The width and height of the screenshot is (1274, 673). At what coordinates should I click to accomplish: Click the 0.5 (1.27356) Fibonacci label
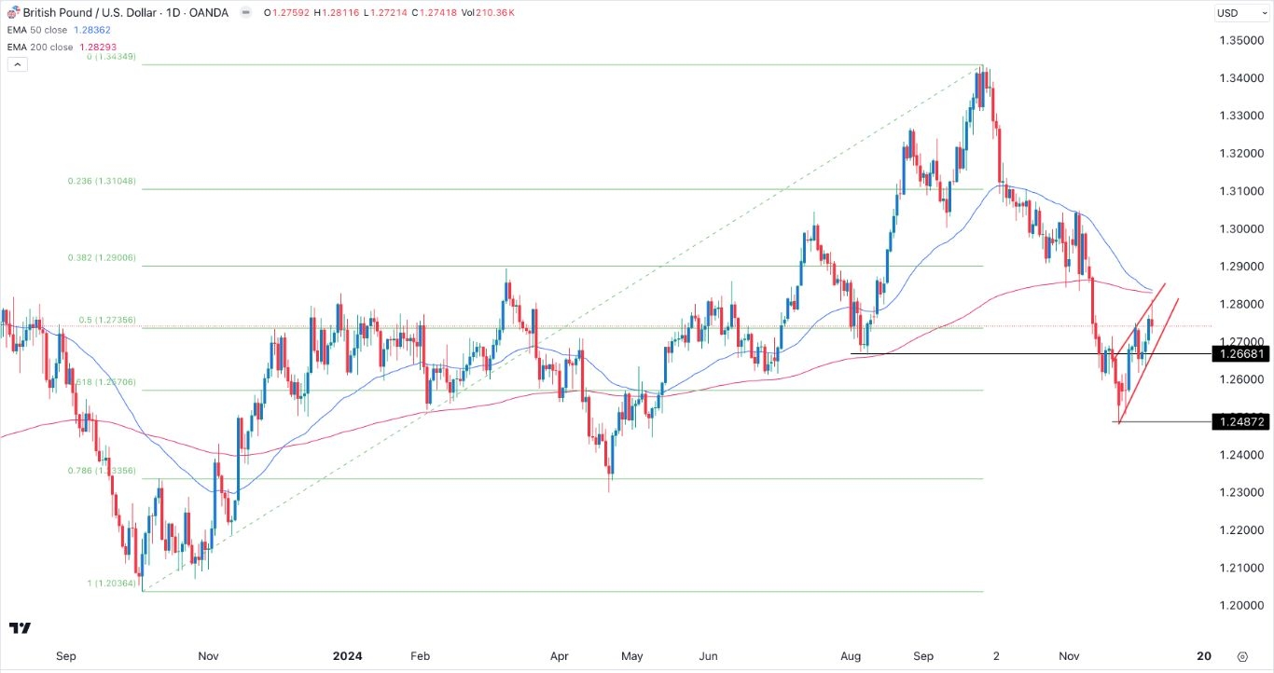[x=105, y=320]
